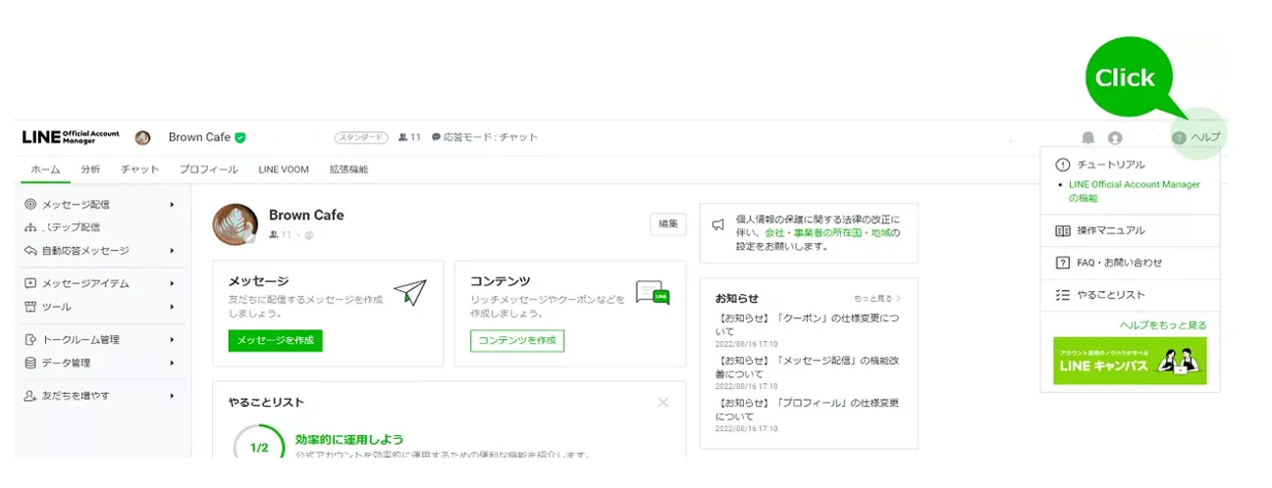Switch to the 分析 tab
Screen dimensions: 1272x488
[90, 170]
